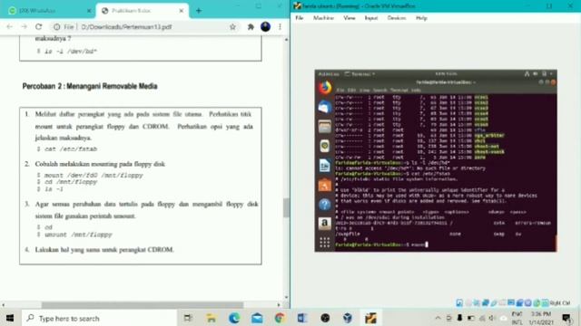Click the Chrome extensions puzzle icon

coord(251,27)
